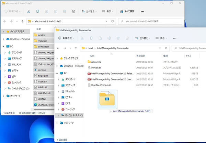
Task: Click すべて展開 extract all button
Action: [127, 11]
